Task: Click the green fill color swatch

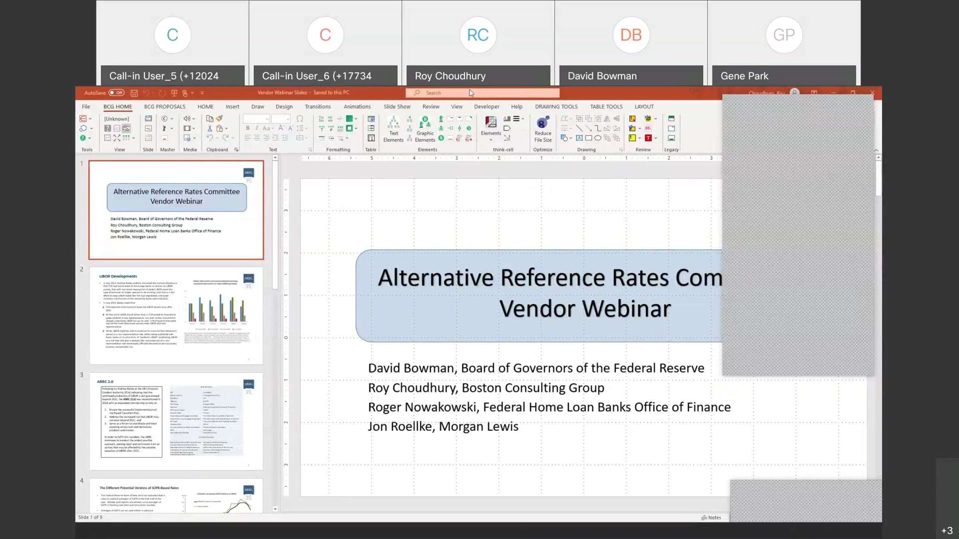Action: tap(349, 119)
